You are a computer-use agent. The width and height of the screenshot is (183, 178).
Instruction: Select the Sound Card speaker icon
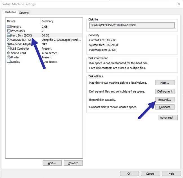point(9,53)
